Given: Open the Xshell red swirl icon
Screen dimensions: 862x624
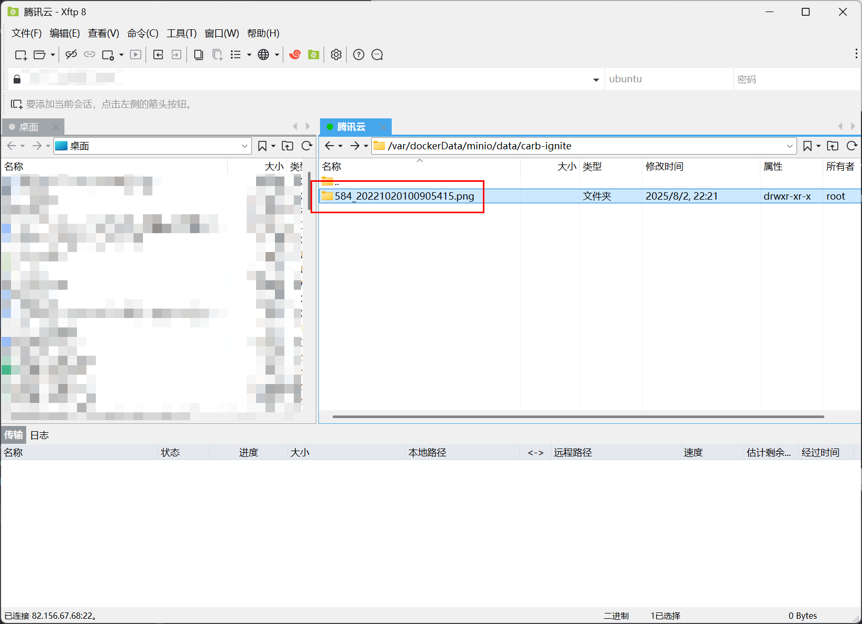Looking at the screenshot, I should click(x=295, y=54).
